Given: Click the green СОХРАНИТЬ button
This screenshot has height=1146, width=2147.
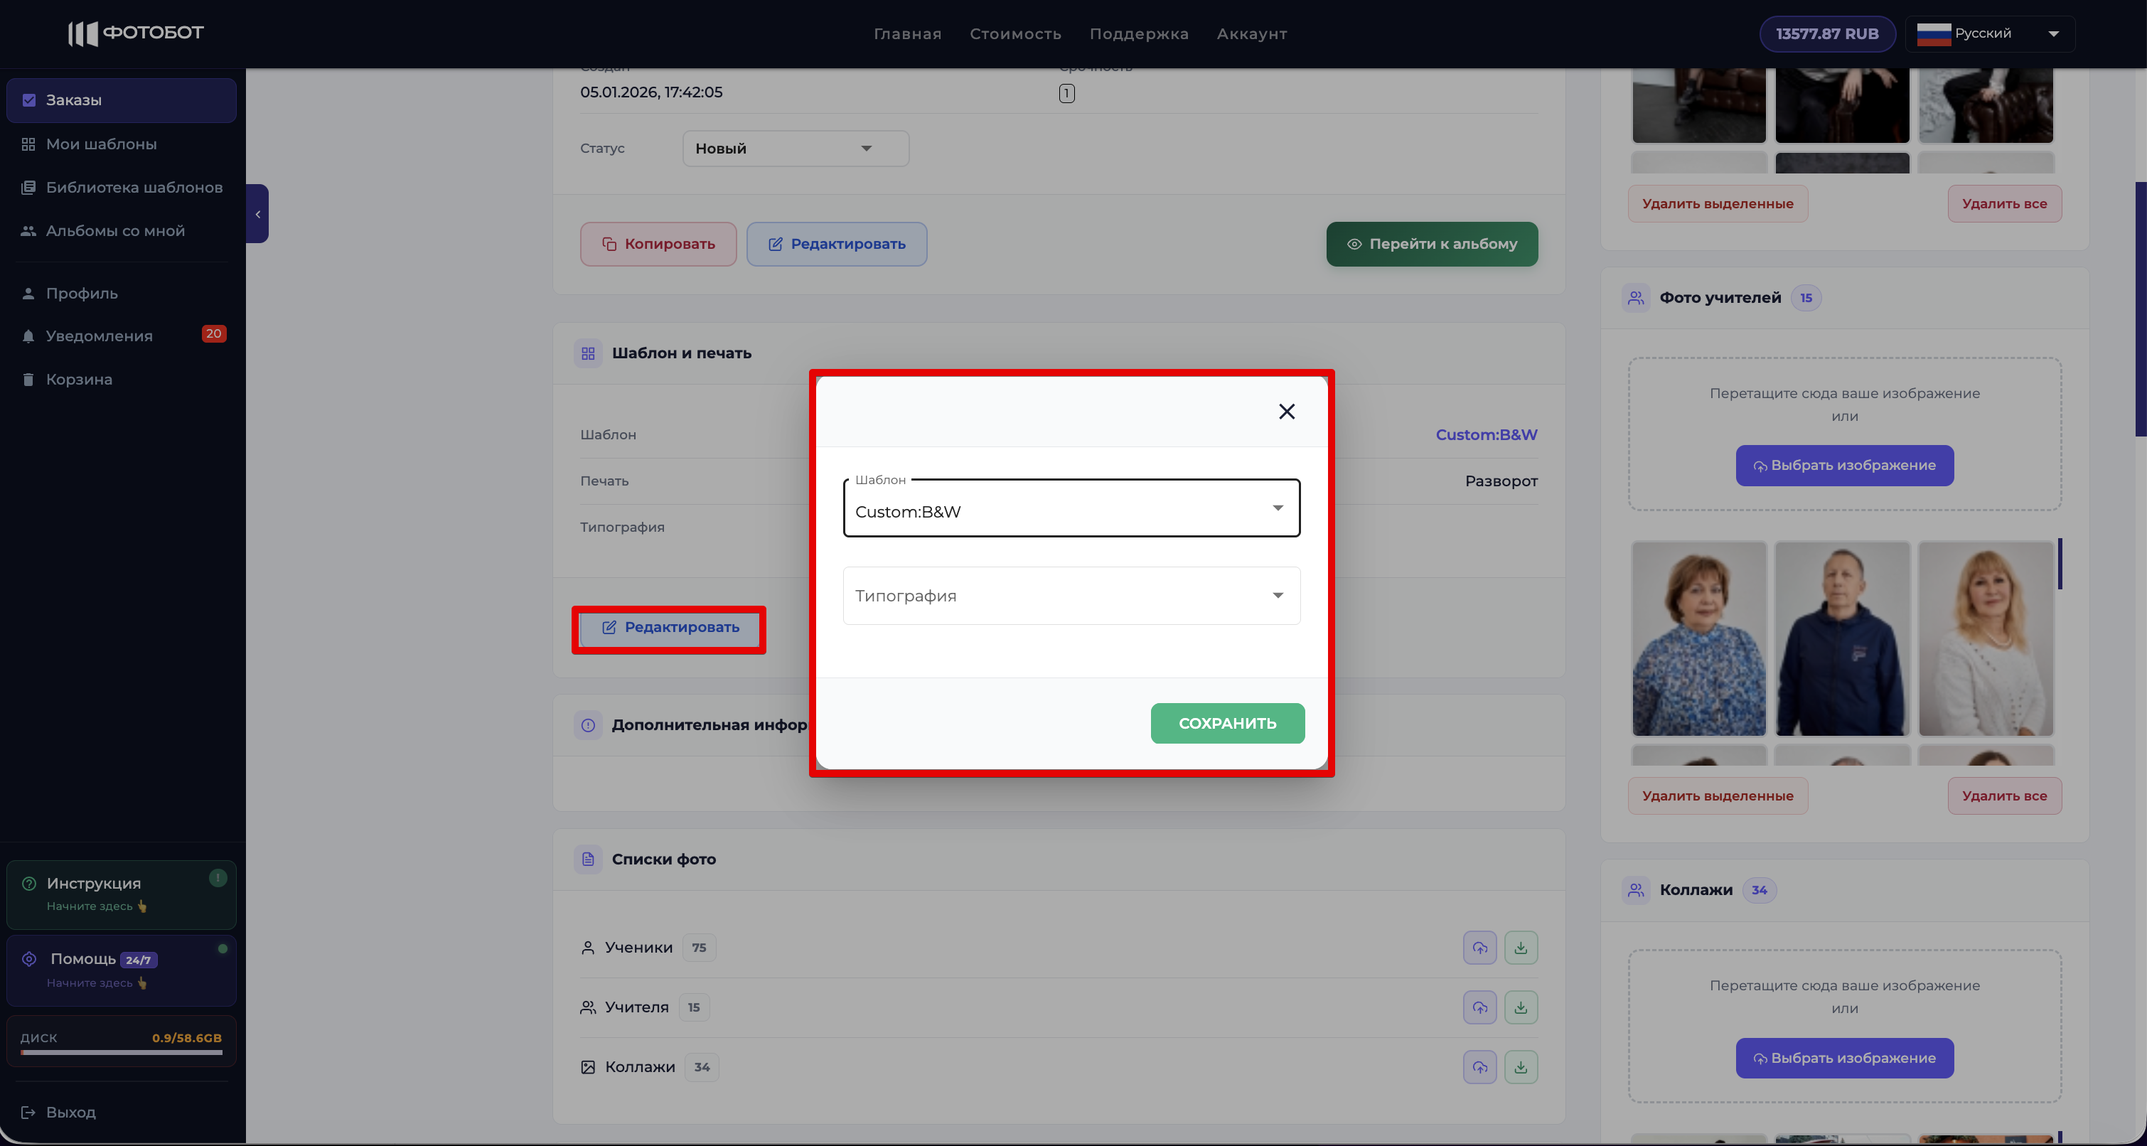Looking at the screenshot, I should 1227,722.
